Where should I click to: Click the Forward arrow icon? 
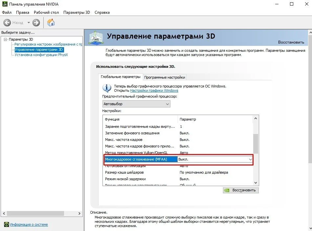pyautogui.click(x=36, y=23)
